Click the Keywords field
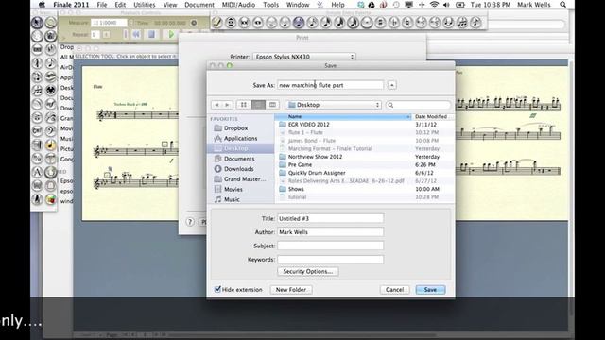Image resolution: width=605 pixels, height=340 pixels. coord(330,260)
